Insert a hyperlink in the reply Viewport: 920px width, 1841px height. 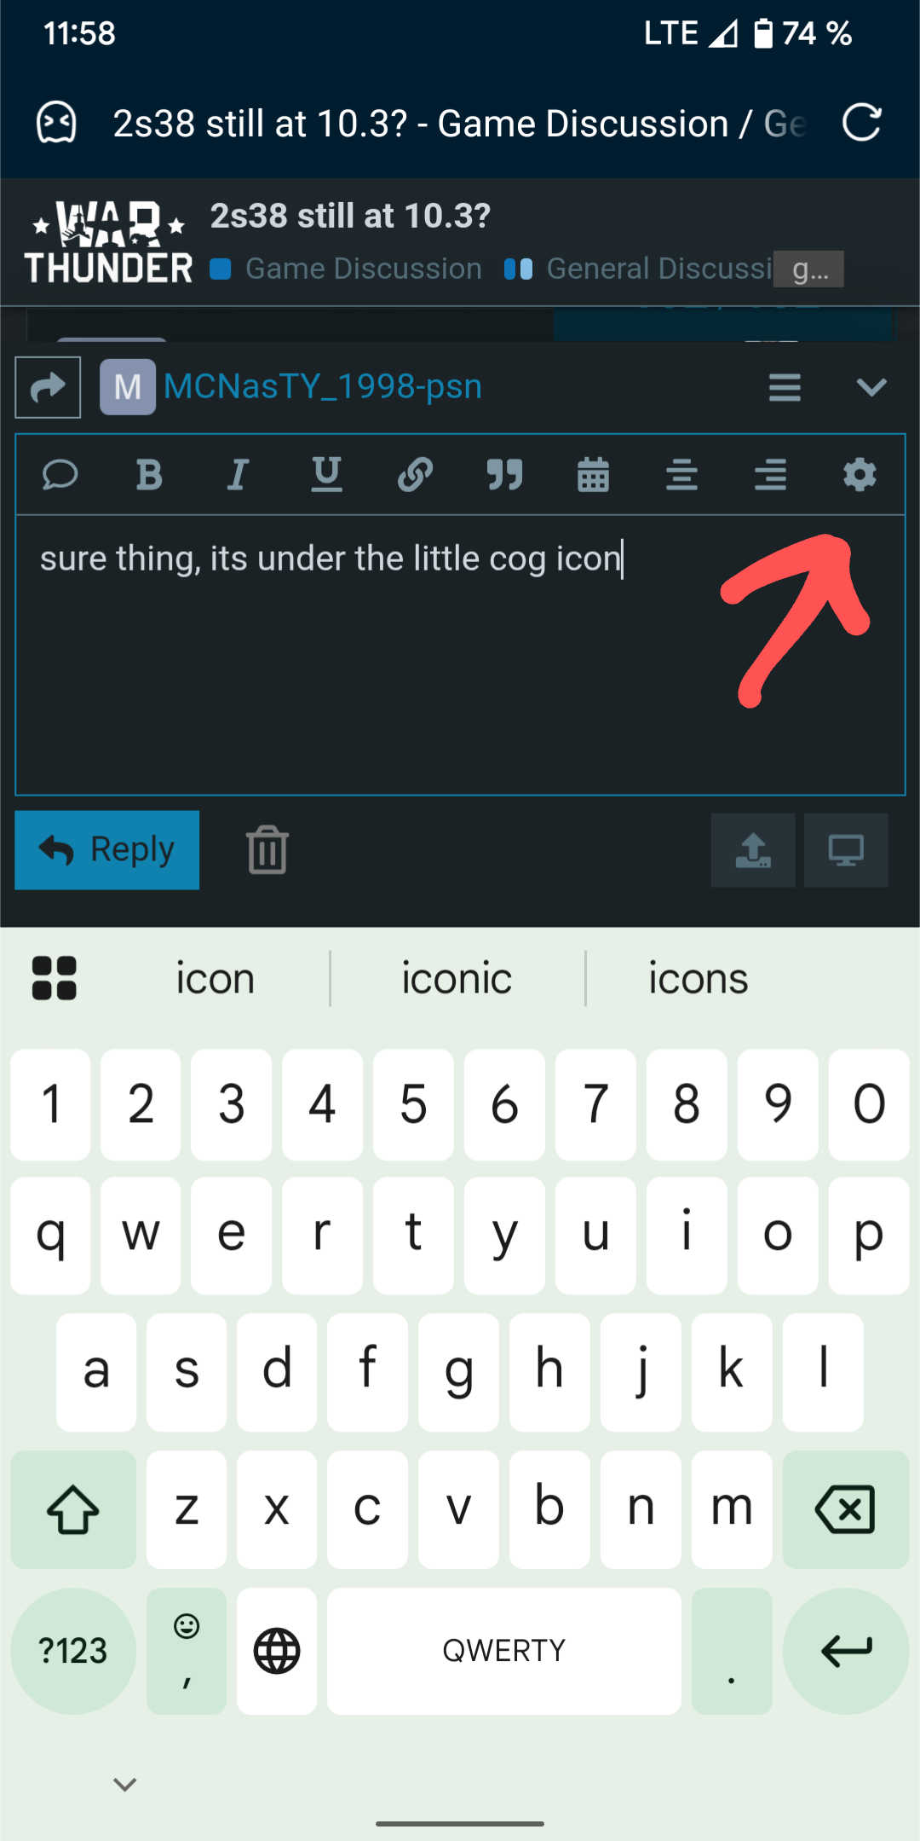pos(415,474)
